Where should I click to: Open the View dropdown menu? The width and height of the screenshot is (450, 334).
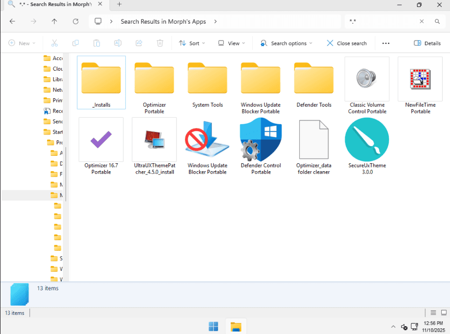click(232, 43)
